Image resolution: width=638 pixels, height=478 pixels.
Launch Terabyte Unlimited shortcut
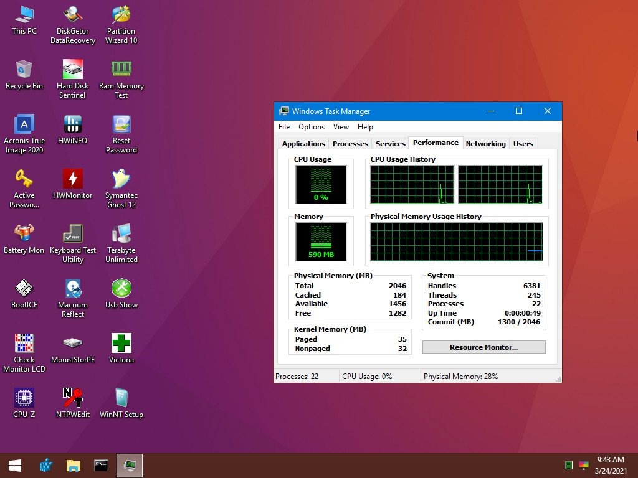[x=121, y=243]
